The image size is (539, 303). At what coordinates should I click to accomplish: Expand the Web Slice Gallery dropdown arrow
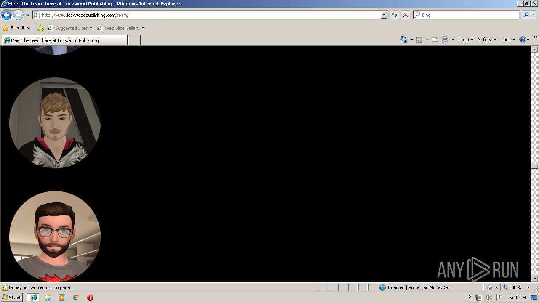[x=143, y=28]
